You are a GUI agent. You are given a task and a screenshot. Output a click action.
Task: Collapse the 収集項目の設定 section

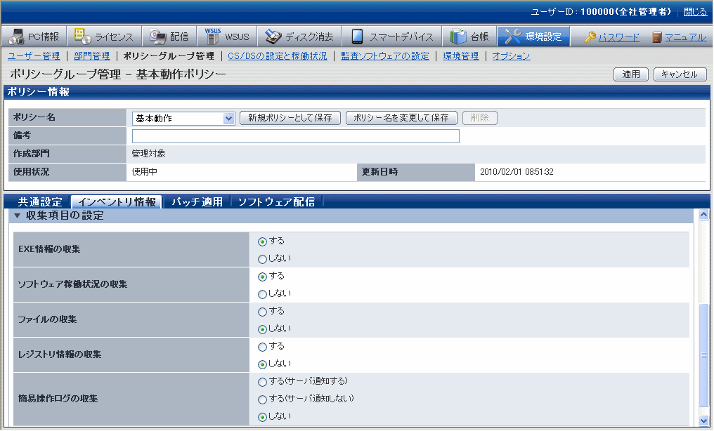[x=18, y=216]
